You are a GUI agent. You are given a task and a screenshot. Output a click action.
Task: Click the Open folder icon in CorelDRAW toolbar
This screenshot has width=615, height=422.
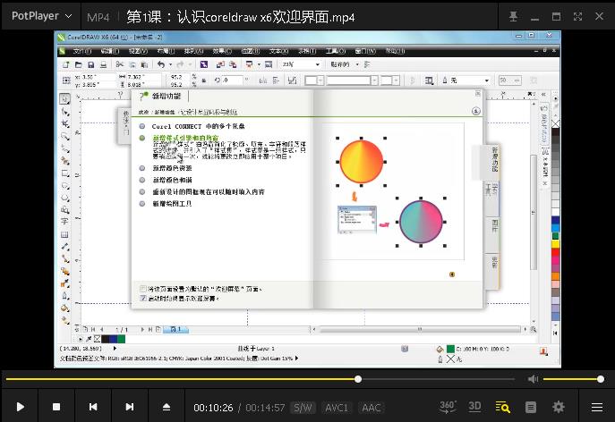79,64
